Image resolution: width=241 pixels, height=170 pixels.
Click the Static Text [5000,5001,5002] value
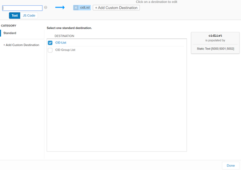(x=216, y=49)
